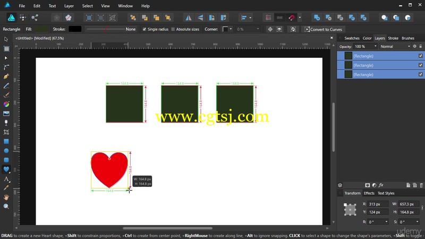Select the Place Image tool
This screenshot has width=425, height=239.
6,114
